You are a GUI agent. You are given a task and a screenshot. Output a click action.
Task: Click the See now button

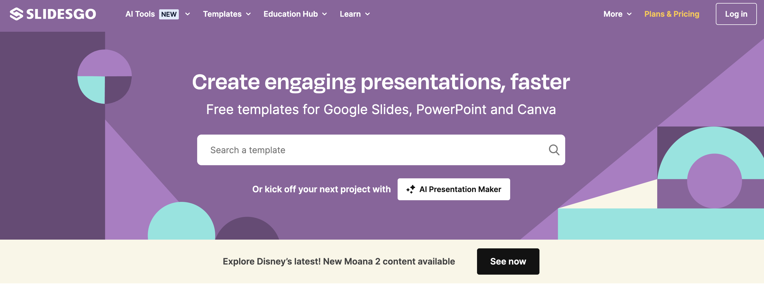pos(508,261)
